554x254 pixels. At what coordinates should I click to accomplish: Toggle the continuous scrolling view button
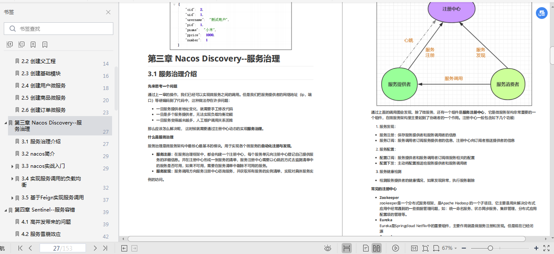click(x=347, y=248)
